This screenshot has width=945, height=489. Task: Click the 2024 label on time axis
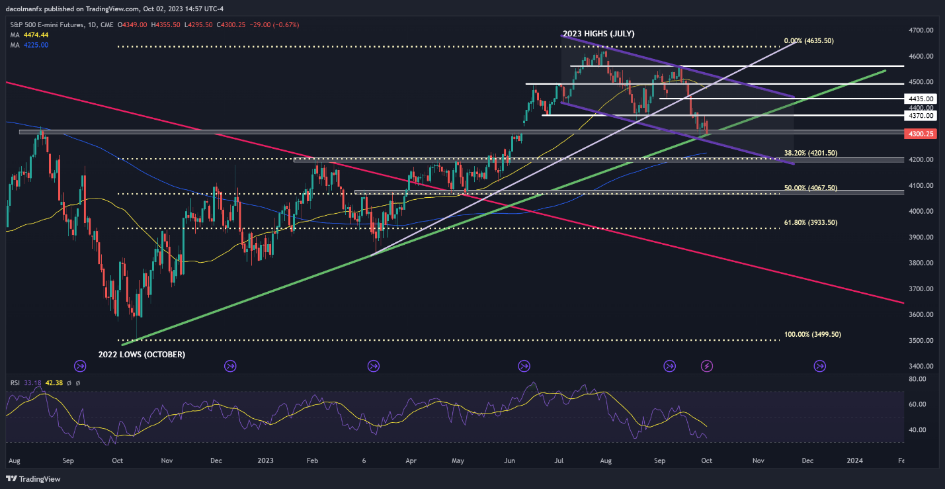pyautogui.click(x=854, y=459)
